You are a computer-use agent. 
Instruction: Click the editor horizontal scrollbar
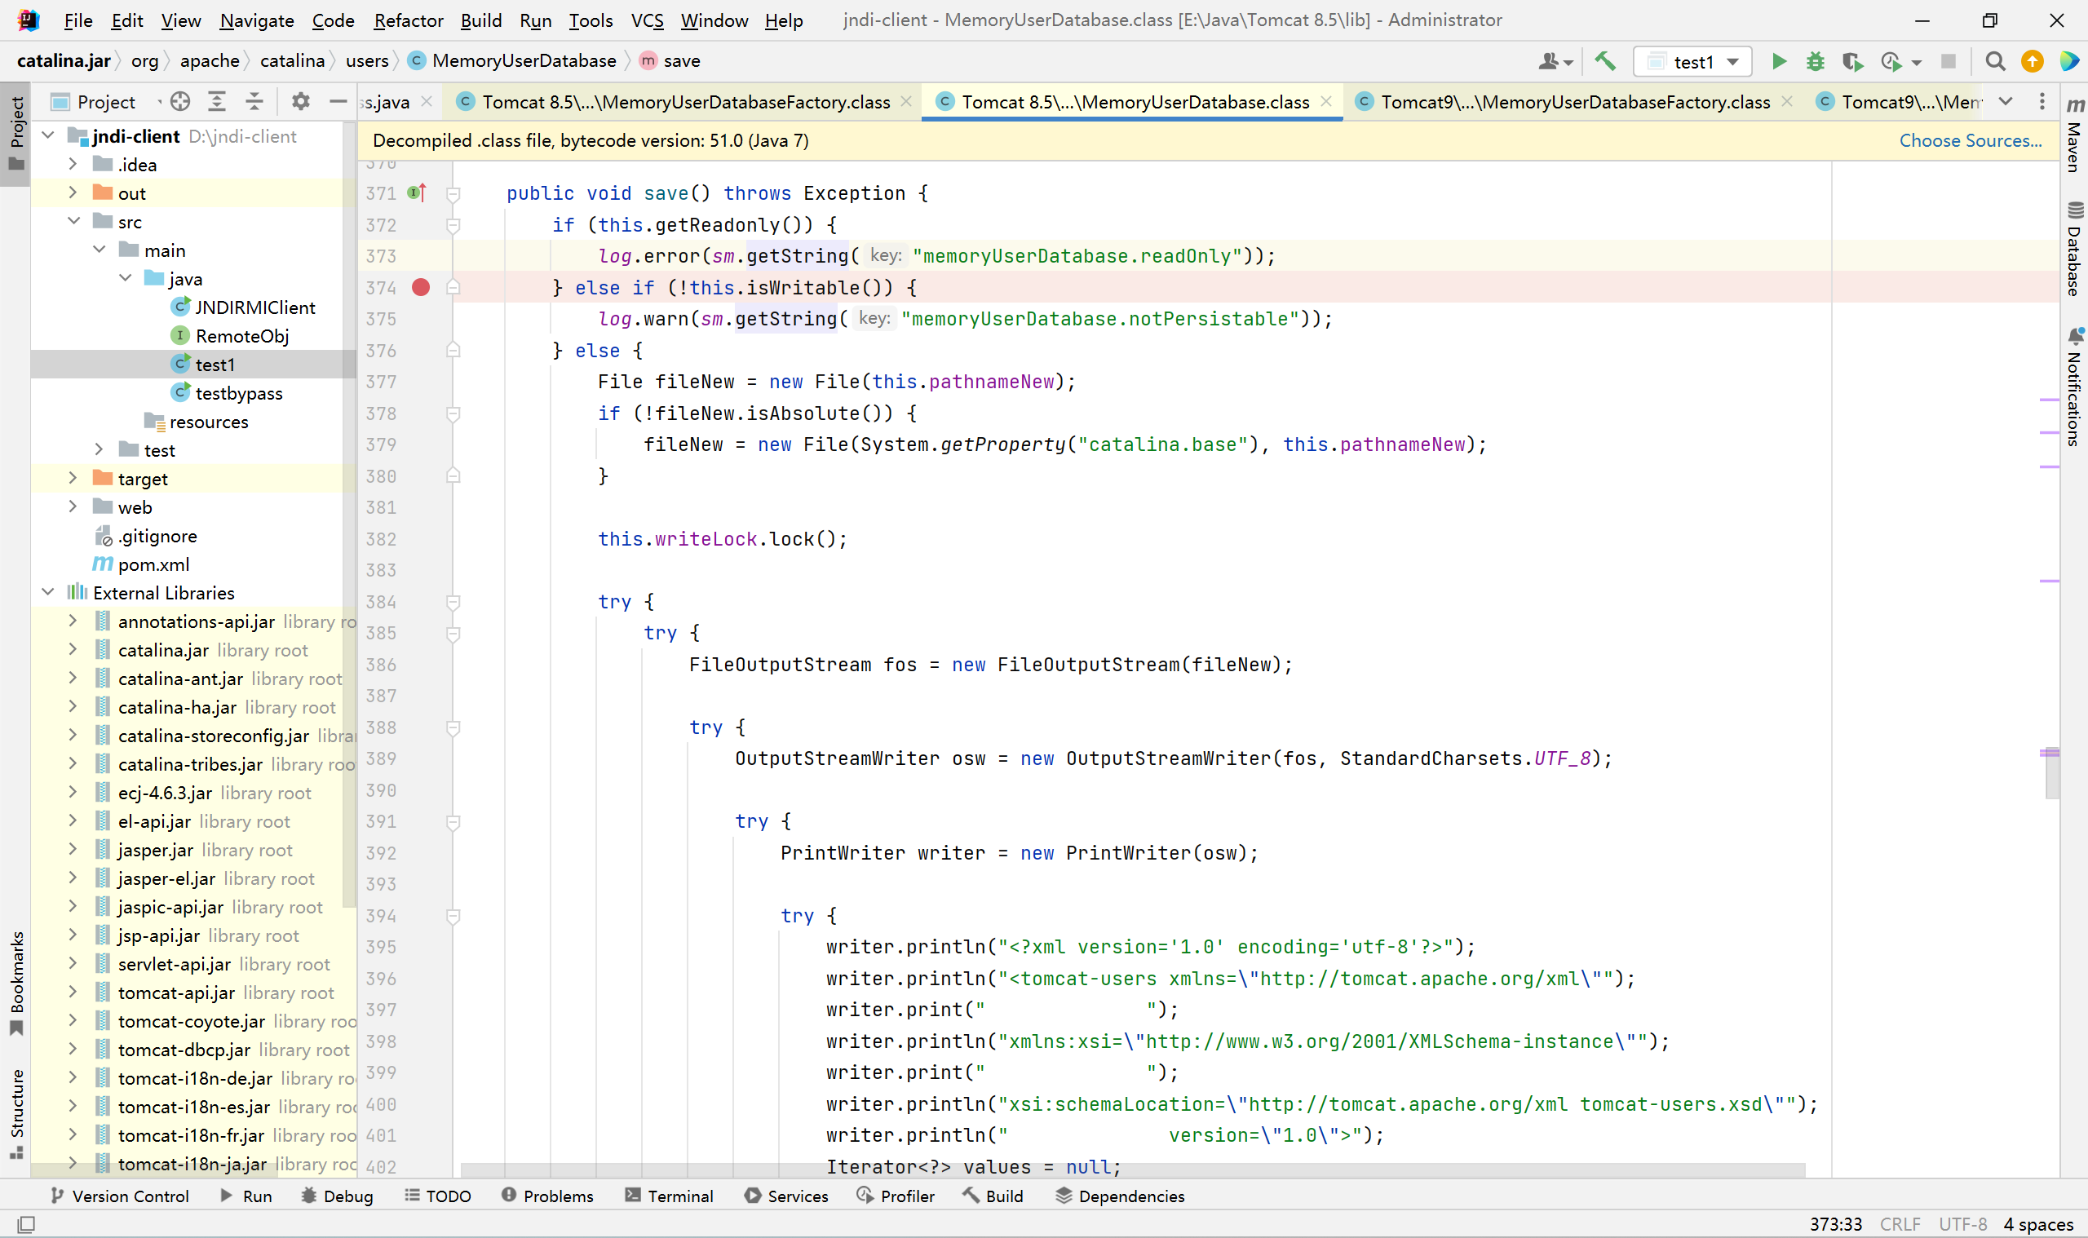tap(1133, 1169)
